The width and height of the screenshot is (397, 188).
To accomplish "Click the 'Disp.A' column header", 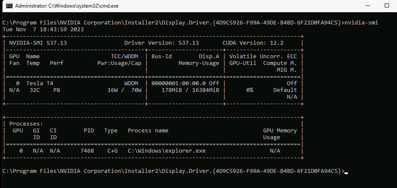I will (x=209, y=56).
